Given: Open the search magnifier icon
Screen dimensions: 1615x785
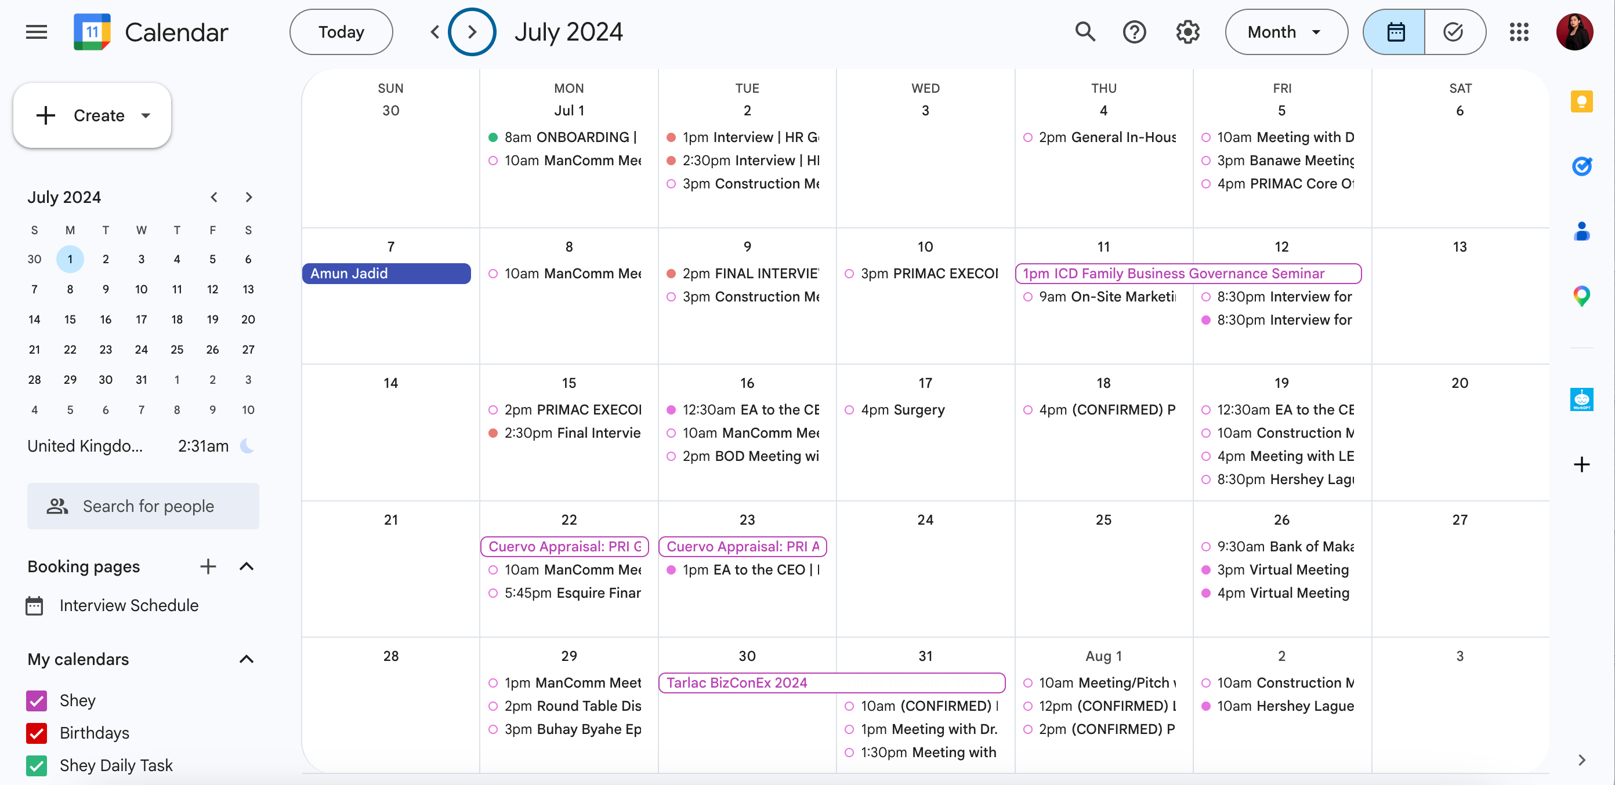Looking at the screenshot, I should [x=1085, y=32].
